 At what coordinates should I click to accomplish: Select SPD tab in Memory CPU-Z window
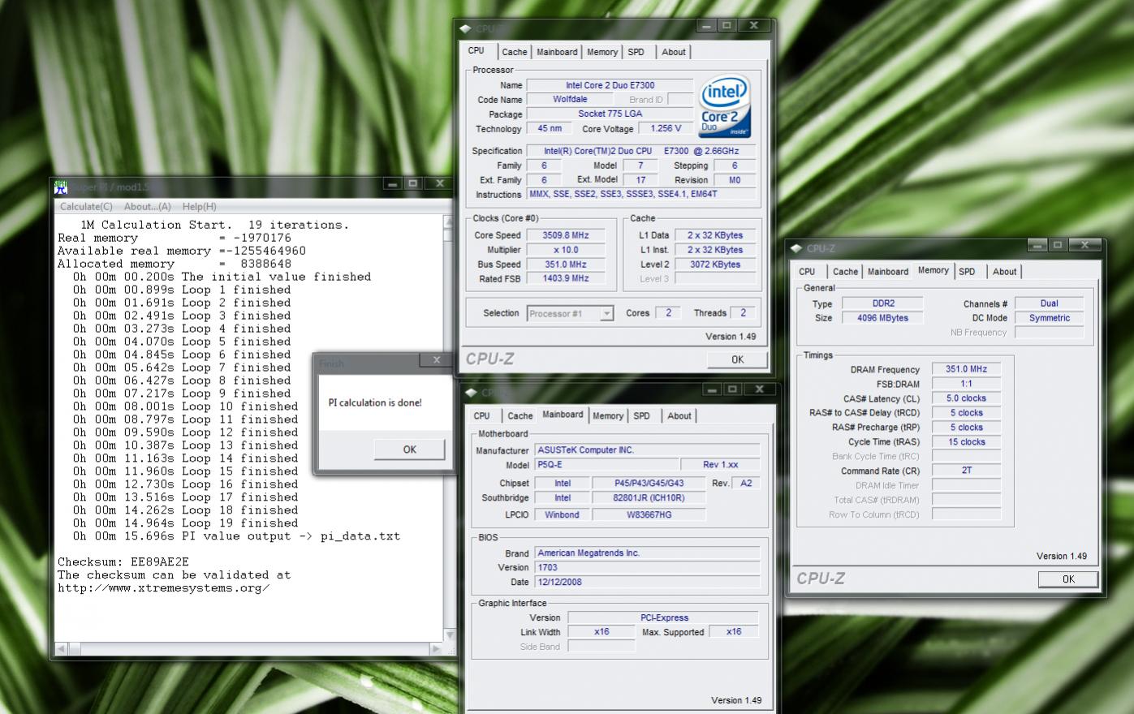pos(967,272)
